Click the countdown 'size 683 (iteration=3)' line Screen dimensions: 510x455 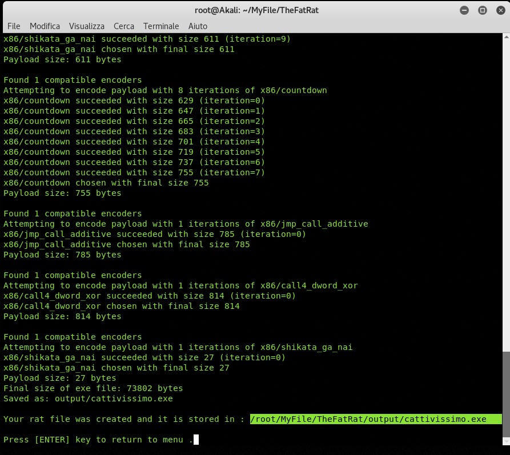click(x=134, y=131)
